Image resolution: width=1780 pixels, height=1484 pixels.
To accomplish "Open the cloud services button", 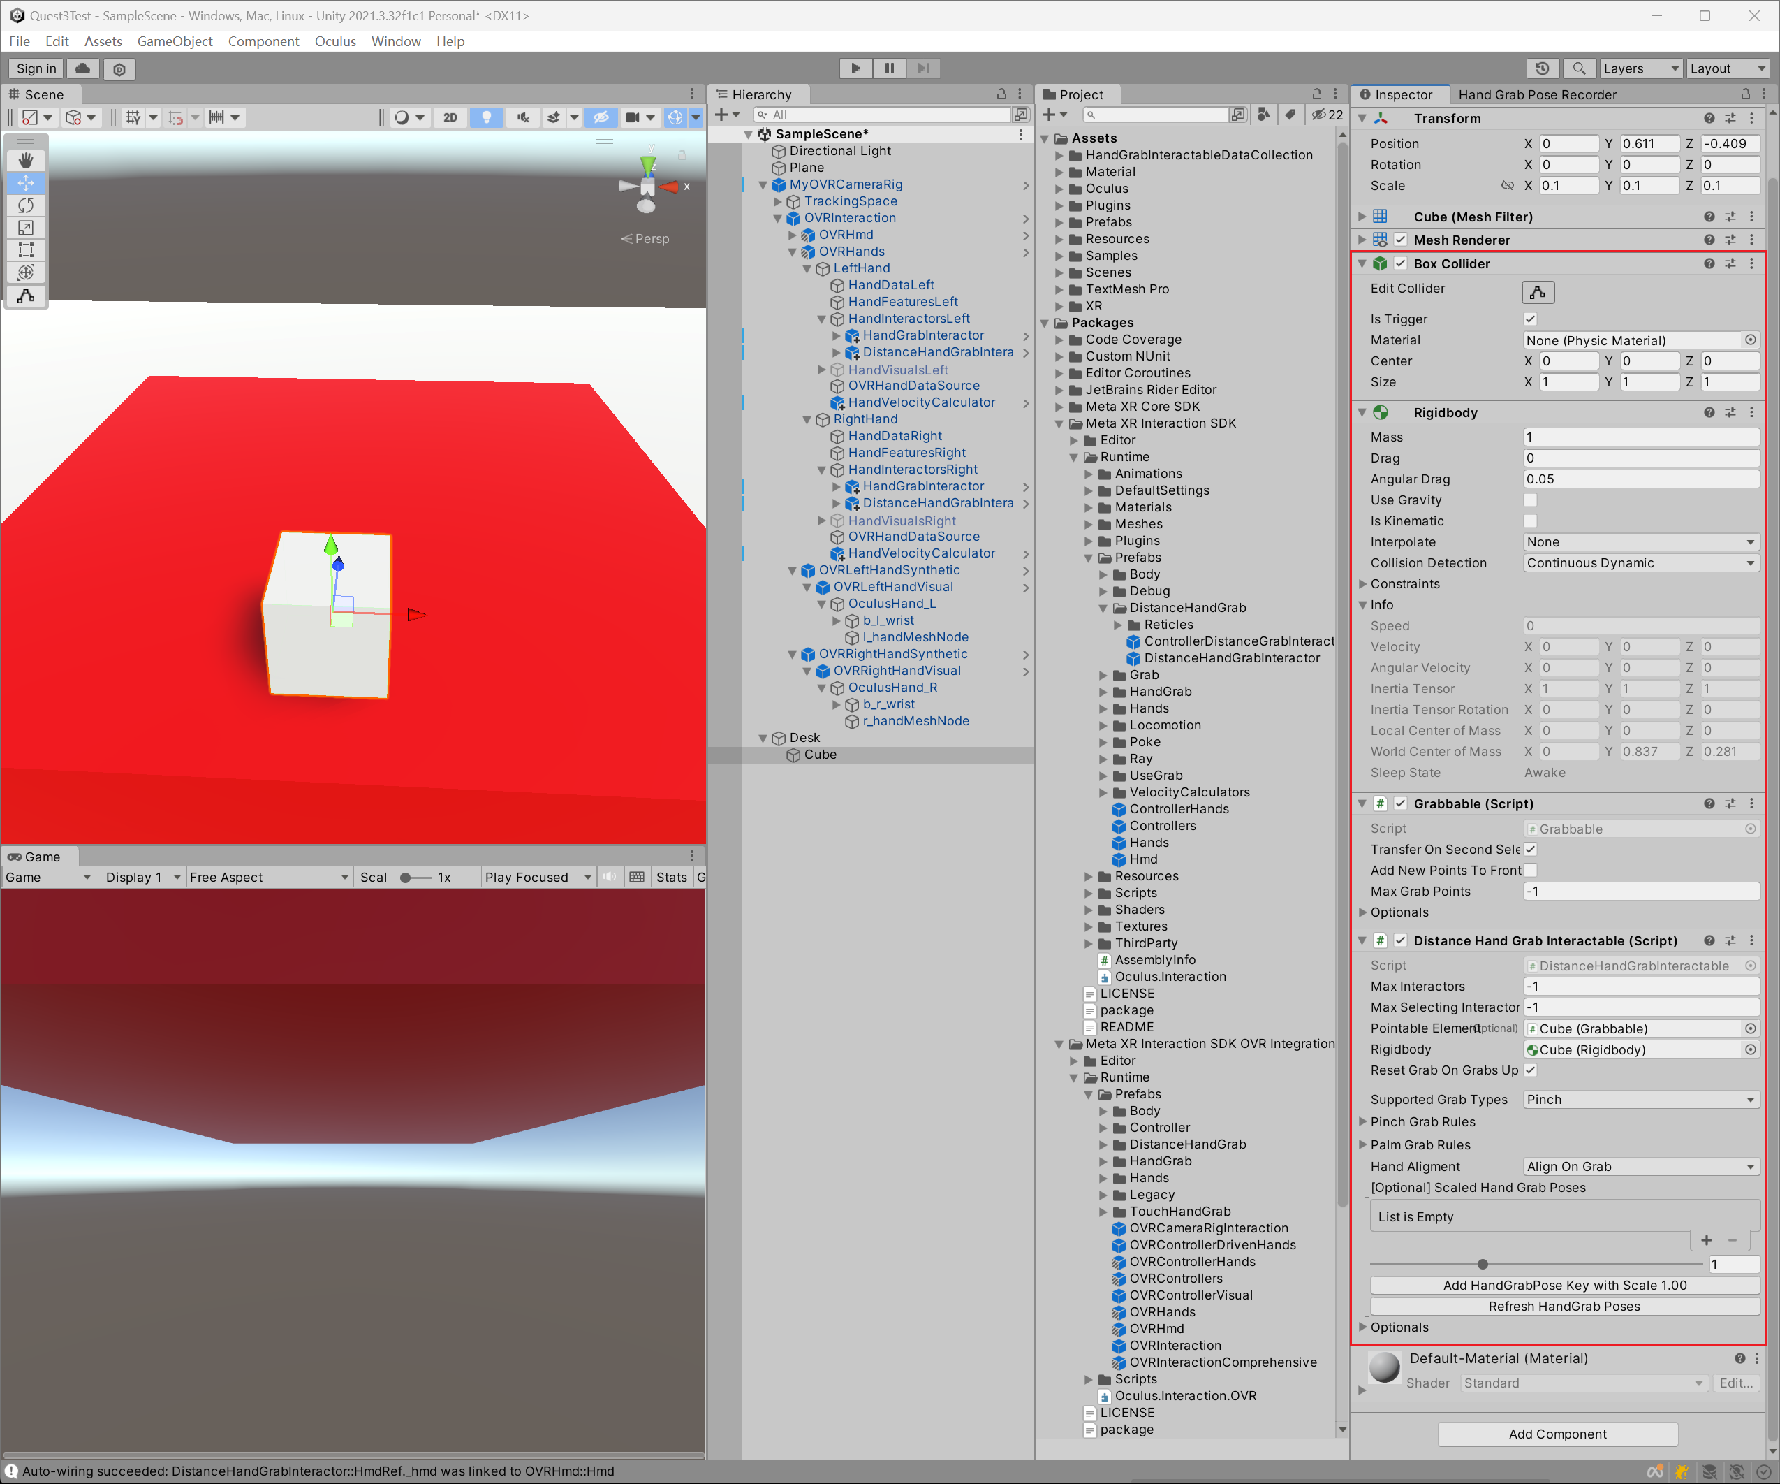I will click(83, 68).
